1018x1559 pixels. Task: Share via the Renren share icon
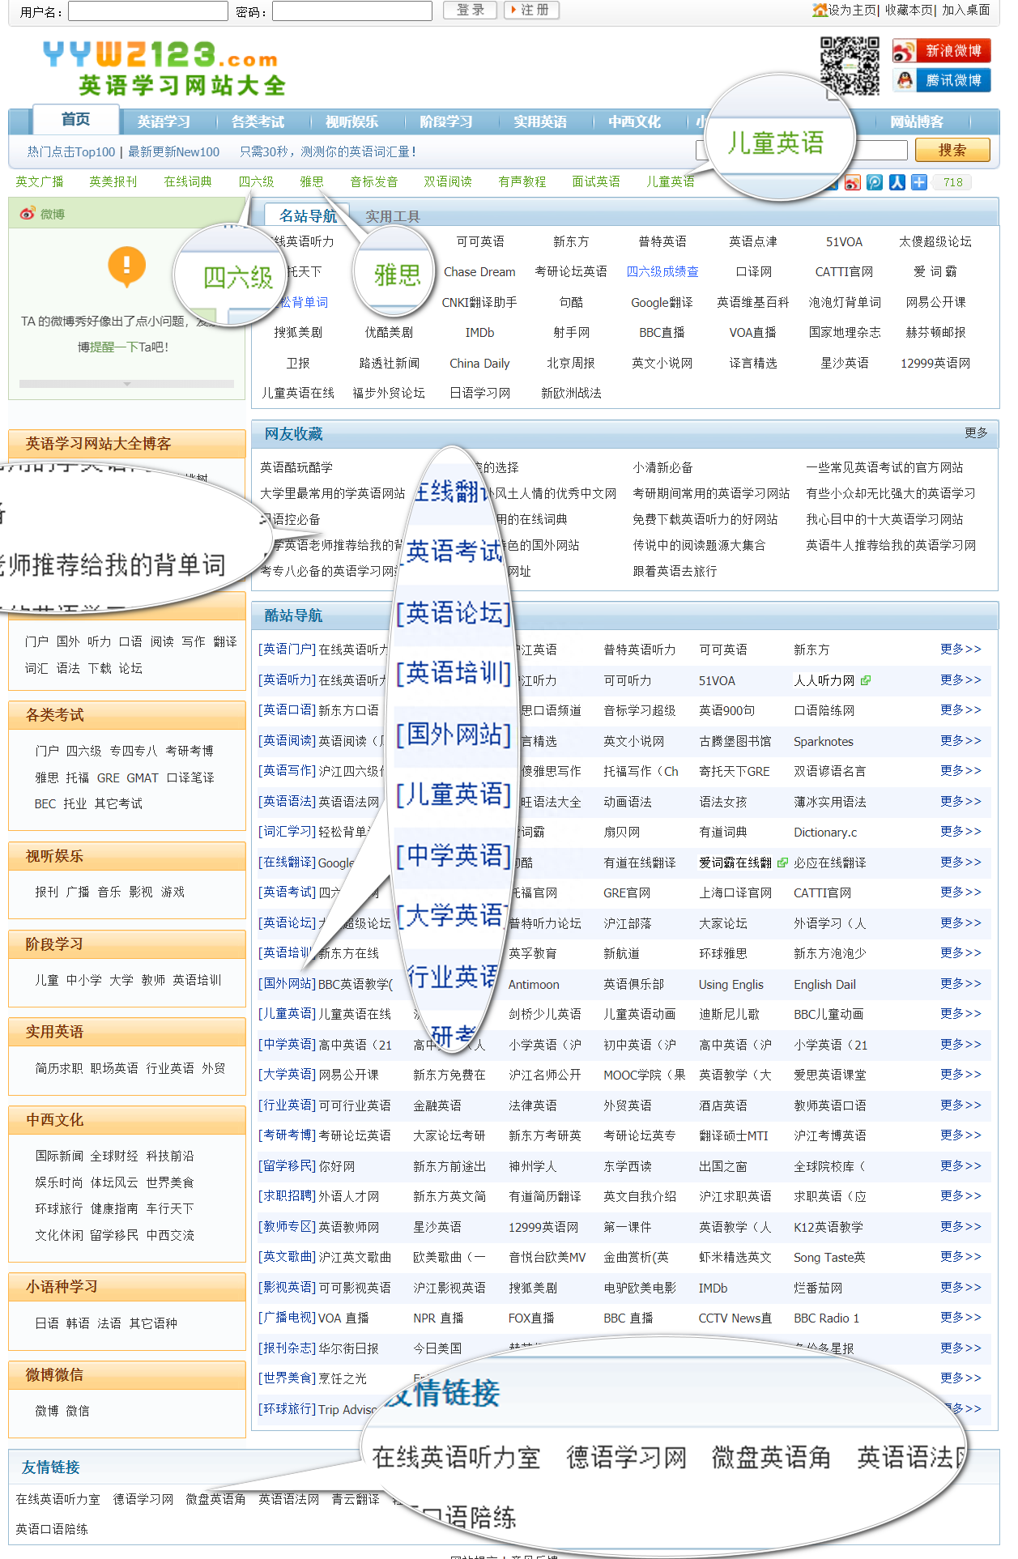pos(897,182)
